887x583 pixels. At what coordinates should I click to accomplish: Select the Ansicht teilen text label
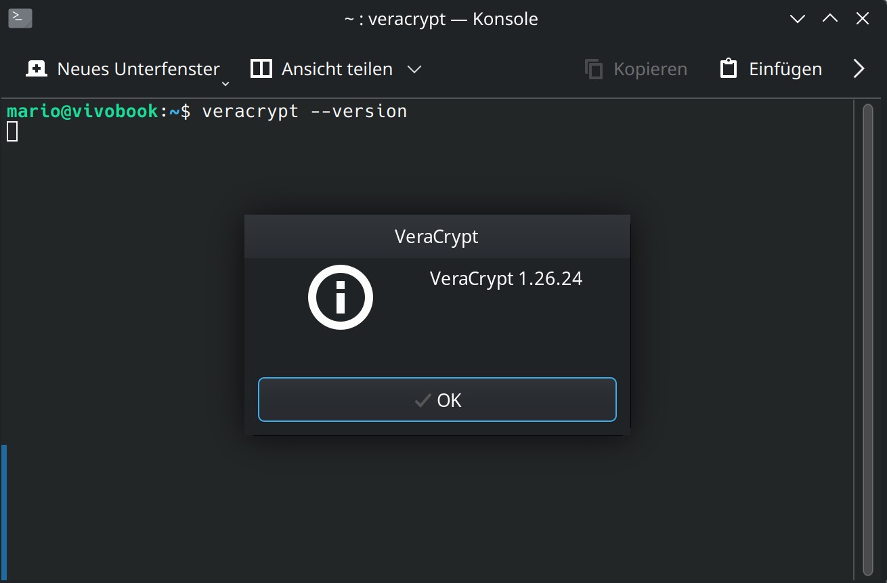(x=337, y=69)
